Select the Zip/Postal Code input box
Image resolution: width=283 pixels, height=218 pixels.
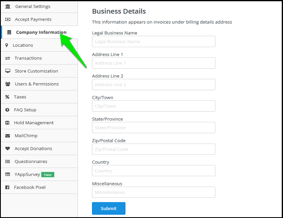[153, 149]
